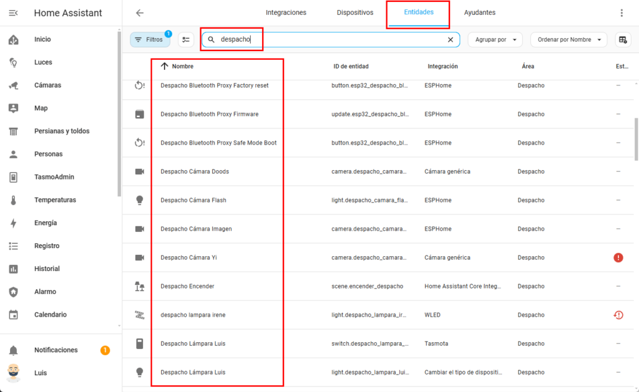The width and height of the screenshot is (639, 392).
Task: Switch to the Integraciones tab
Action: [x=286, y=12]
